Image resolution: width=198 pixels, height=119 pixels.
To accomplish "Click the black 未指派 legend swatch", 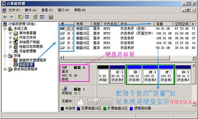I will (x=62, y=108).
